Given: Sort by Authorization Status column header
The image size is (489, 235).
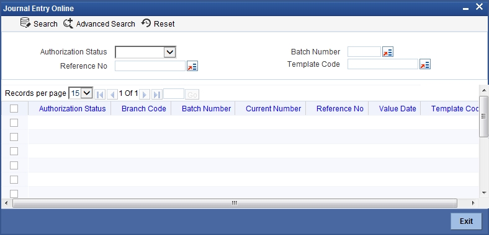Looking at the screenshot, I should coord(73,108).
